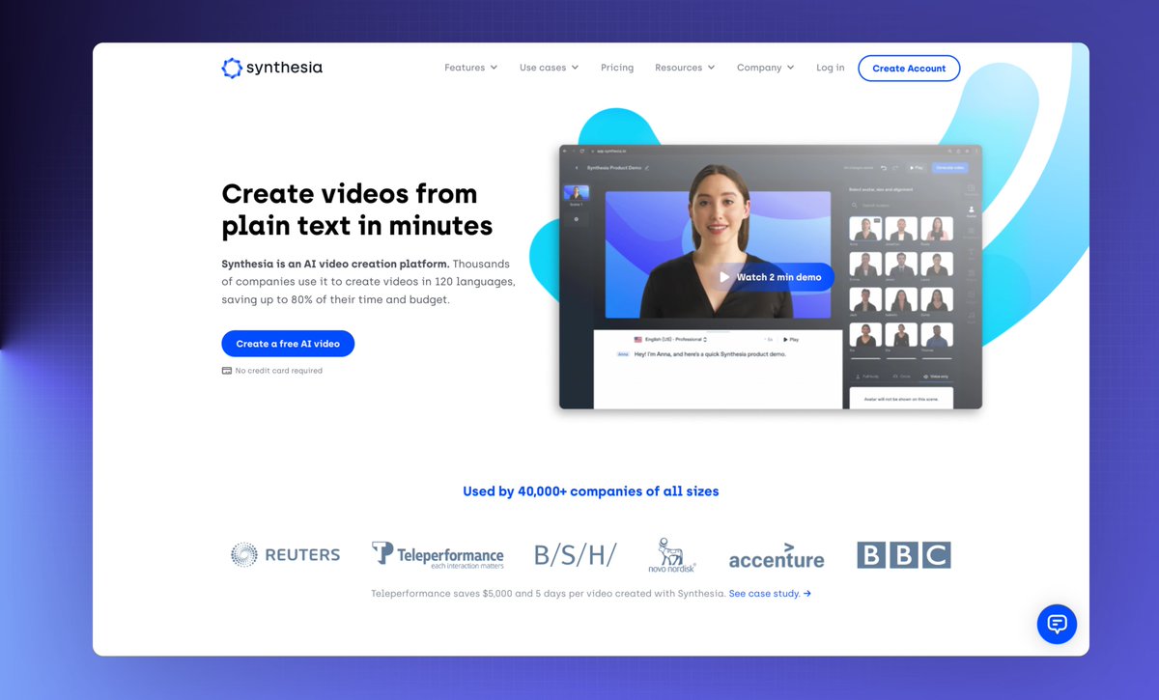The width and height of the screenshot is (1159, 700).
Task: Click the Reuters logo
Action: click(286, 554)
